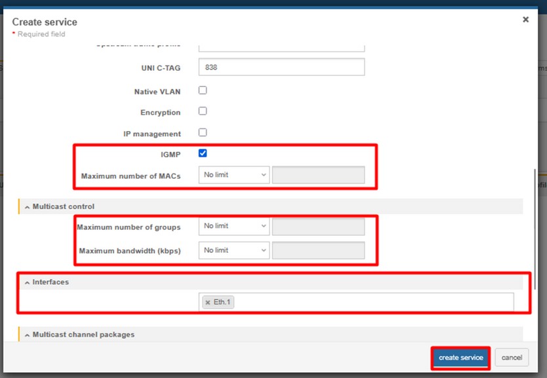Click the create service button
Screen dimensions: 547x378
[x=460, y=358]
